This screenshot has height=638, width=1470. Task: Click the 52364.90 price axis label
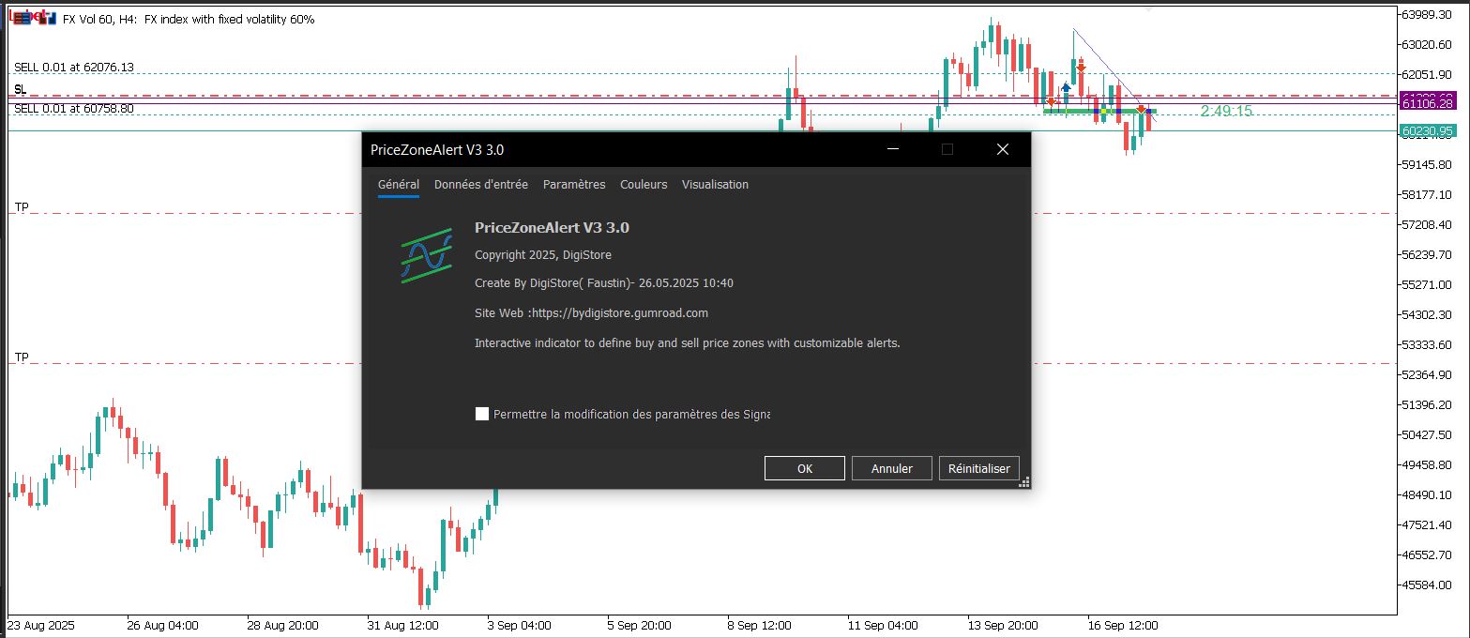click(x=1428, y=374)
